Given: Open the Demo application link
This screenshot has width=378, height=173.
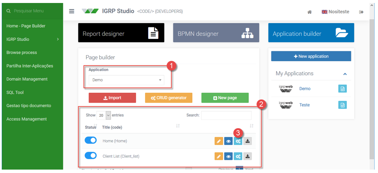Looking at the screenshot, I should click(x=305, y=88).
